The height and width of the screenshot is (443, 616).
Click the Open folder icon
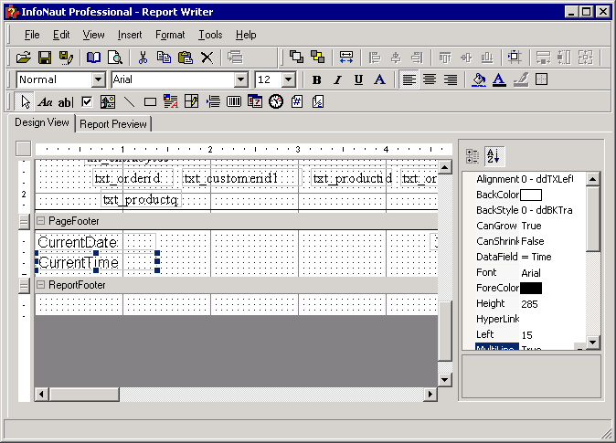click(x=24, y=58)
